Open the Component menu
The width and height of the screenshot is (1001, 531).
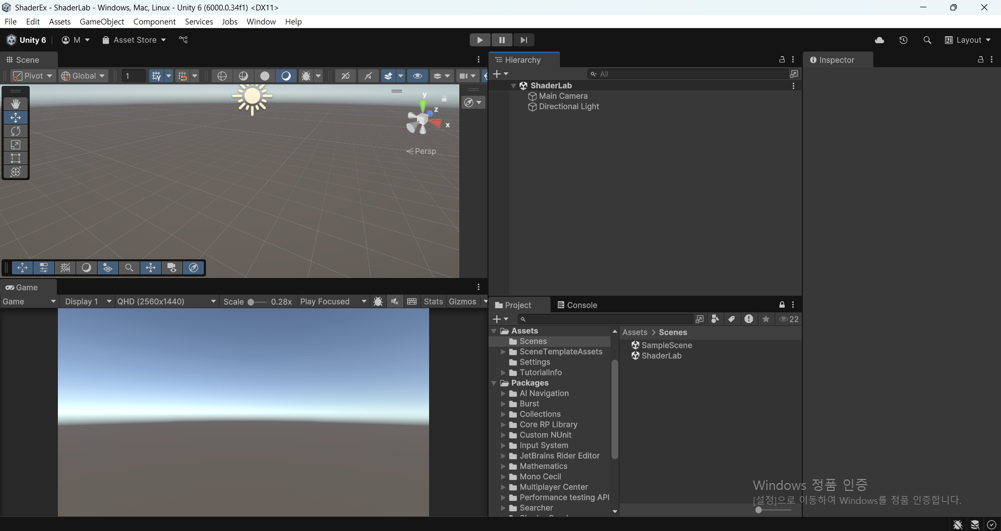tap(154, 21)
